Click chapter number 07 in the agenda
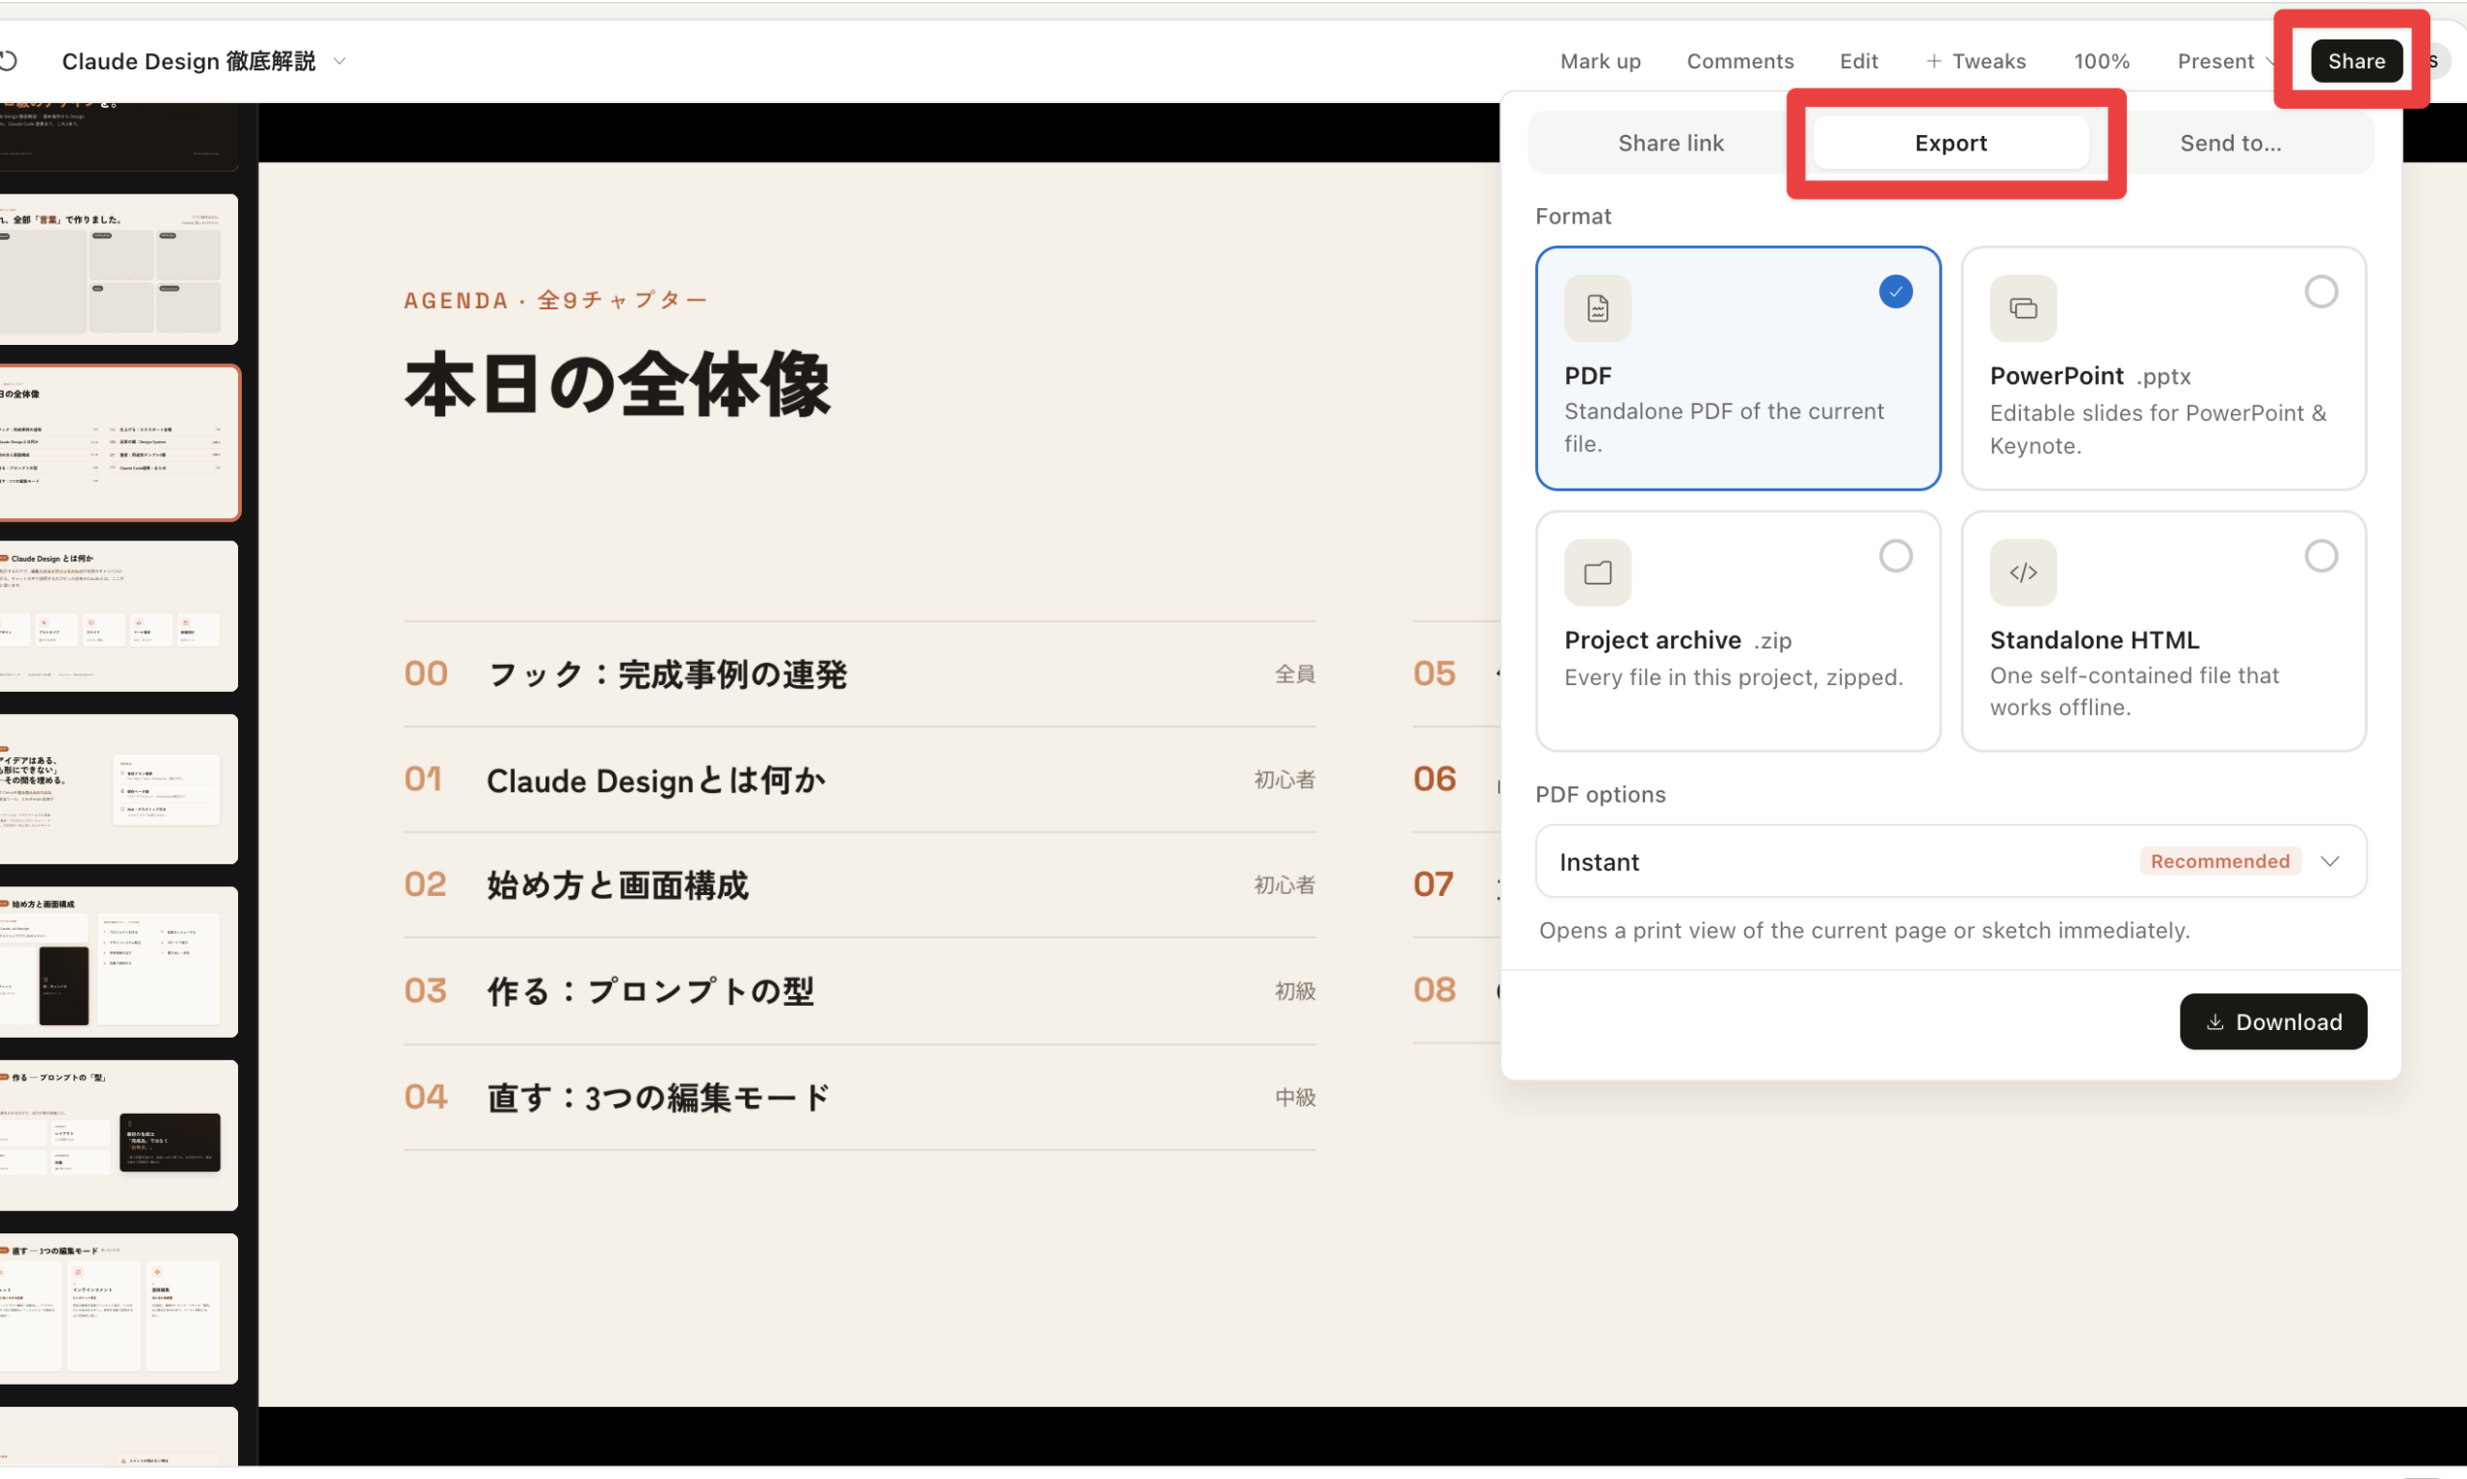The image size is (2467, 1479). (1432, 885)
